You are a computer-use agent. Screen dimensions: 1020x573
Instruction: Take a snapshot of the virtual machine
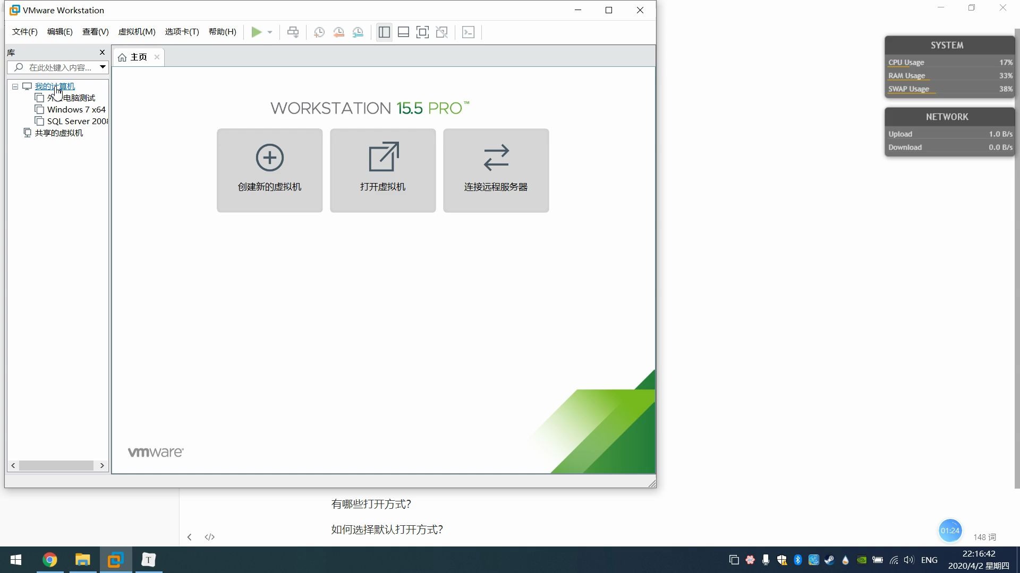coord(319,32)
